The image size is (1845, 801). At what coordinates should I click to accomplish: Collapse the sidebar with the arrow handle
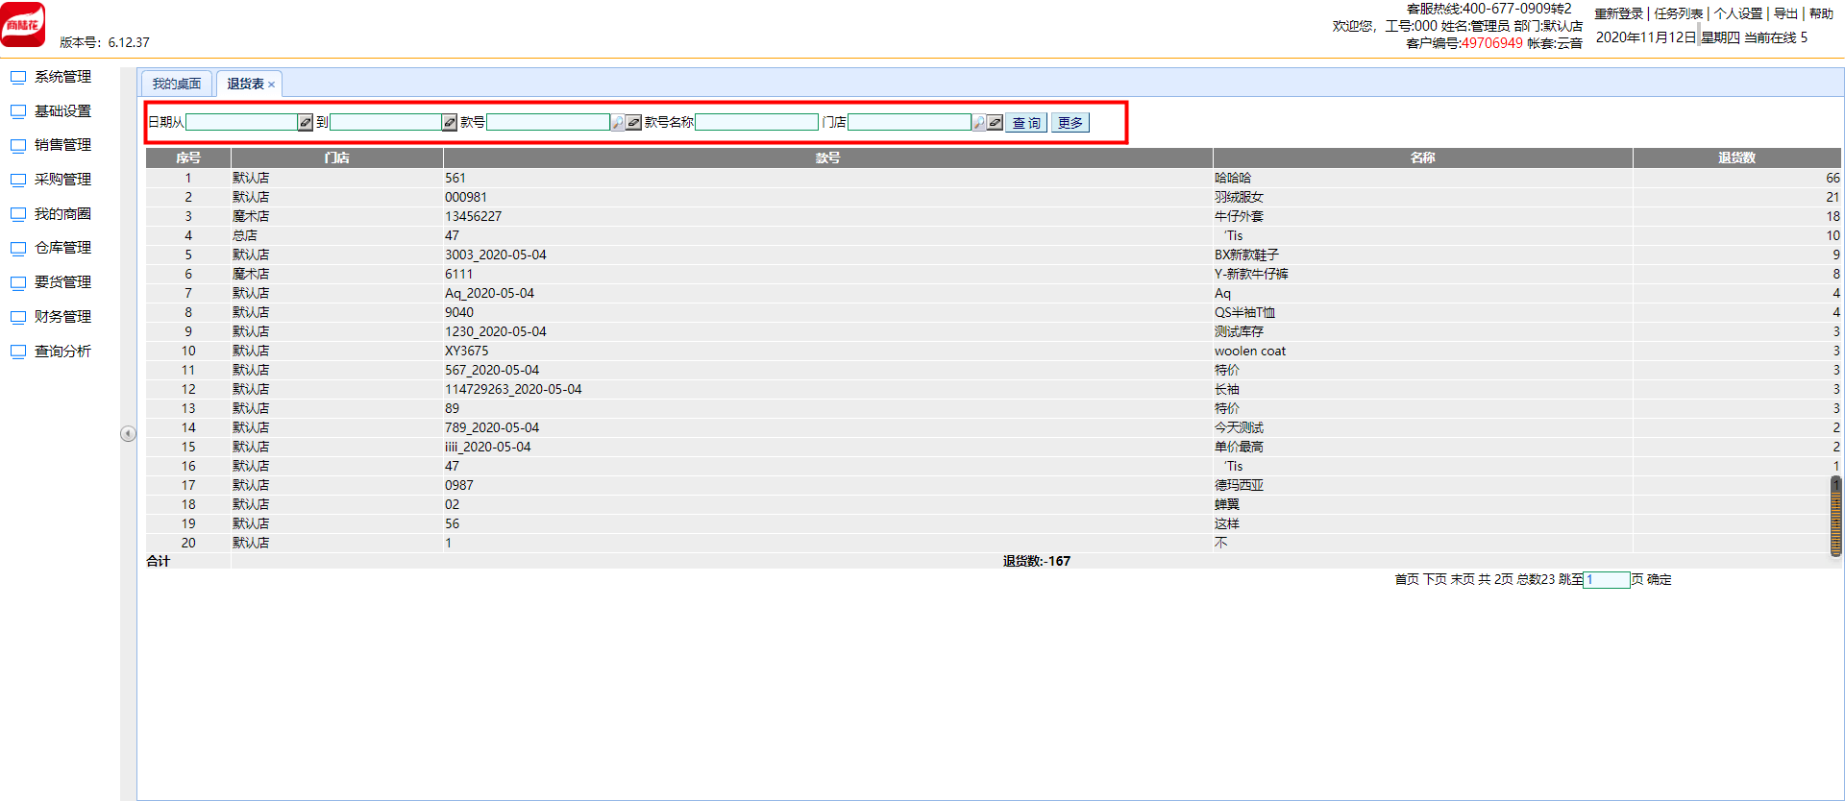coord(128,433)
